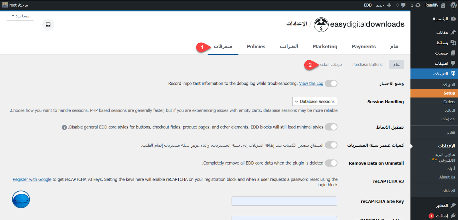Switch to the متفرقات tab

click(223, 46)
